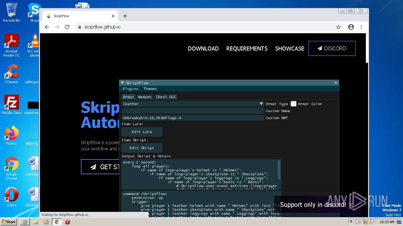This screenshot has width=403, height=226.
Task: Switch to the Armor tab
Action: pyautogui.click(x=128, y=97)
